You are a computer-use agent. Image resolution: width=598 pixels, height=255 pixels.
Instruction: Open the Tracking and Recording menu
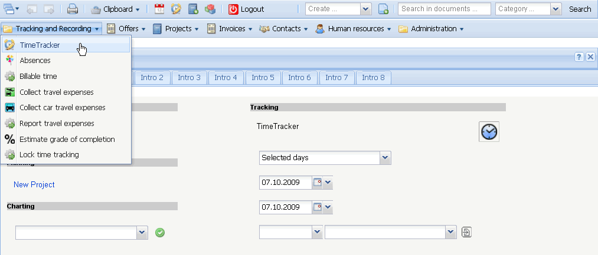(51, 28)
